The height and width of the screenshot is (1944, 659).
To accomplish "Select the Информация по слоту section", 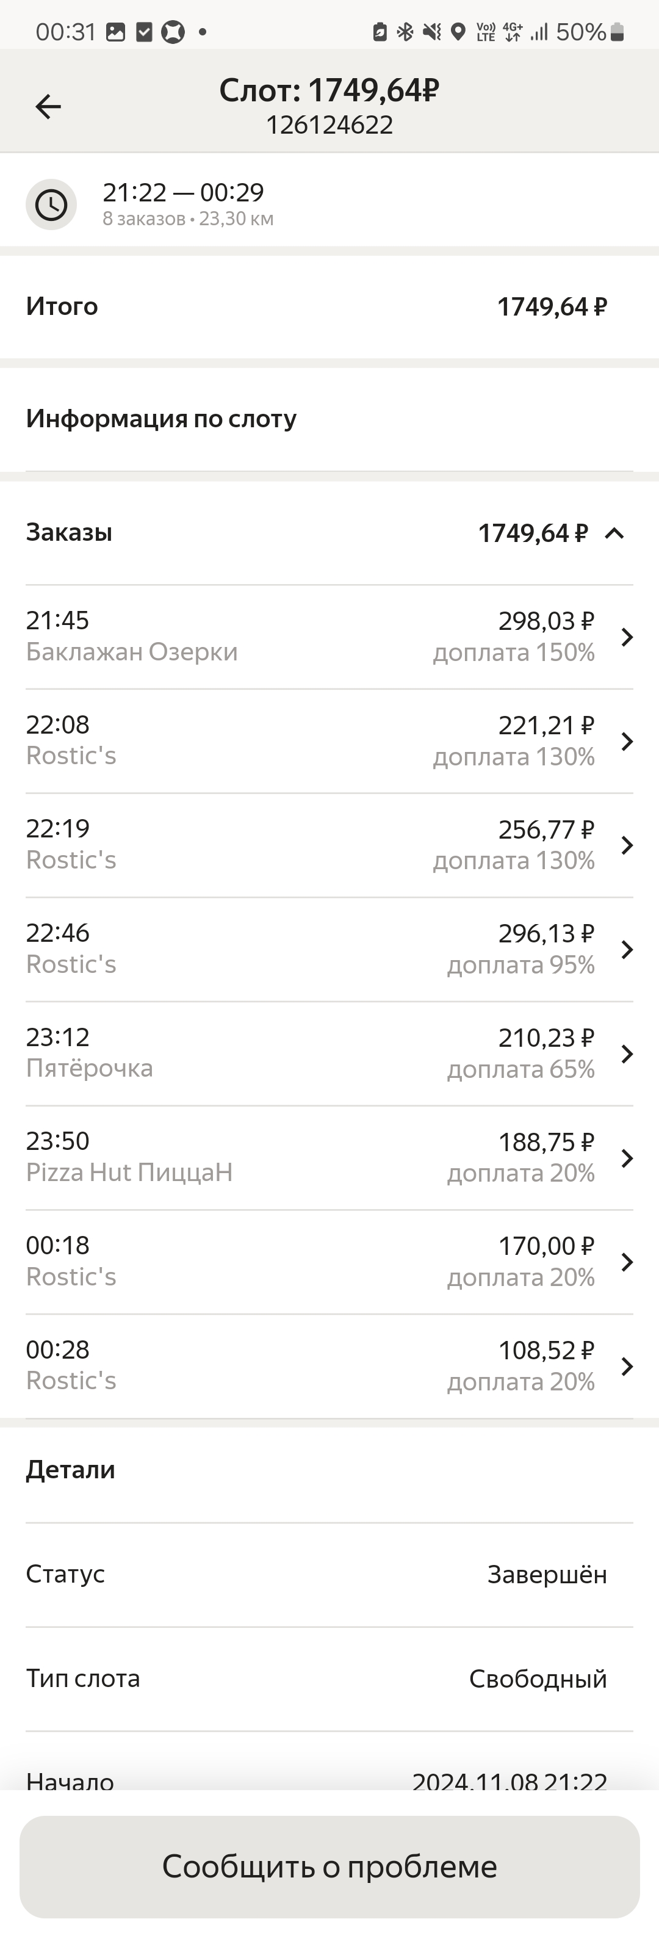I will coord(329,419).
